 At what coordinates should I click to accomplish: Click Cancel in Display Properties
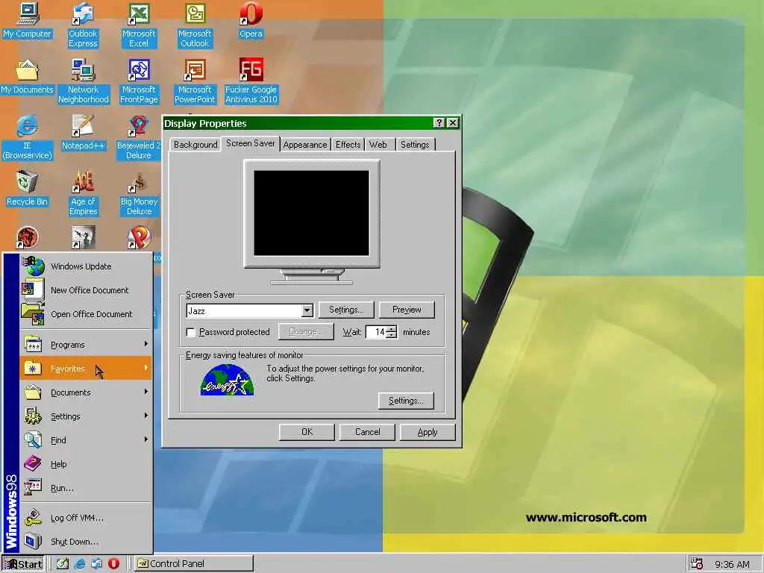pos(367,432)
